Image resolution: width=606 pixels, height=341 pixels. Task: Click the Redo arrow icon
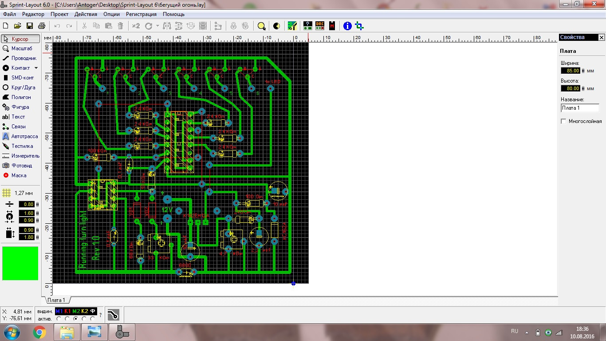pyautogui.click(x=69, y=26)
